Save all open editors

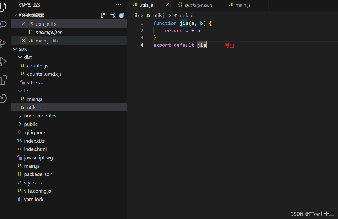112,15
